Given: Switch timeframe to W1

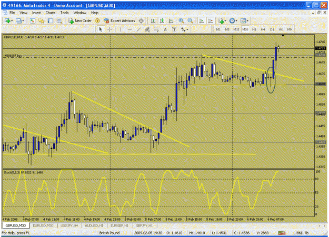Looking at the screenshot, I should coord(281,29).
